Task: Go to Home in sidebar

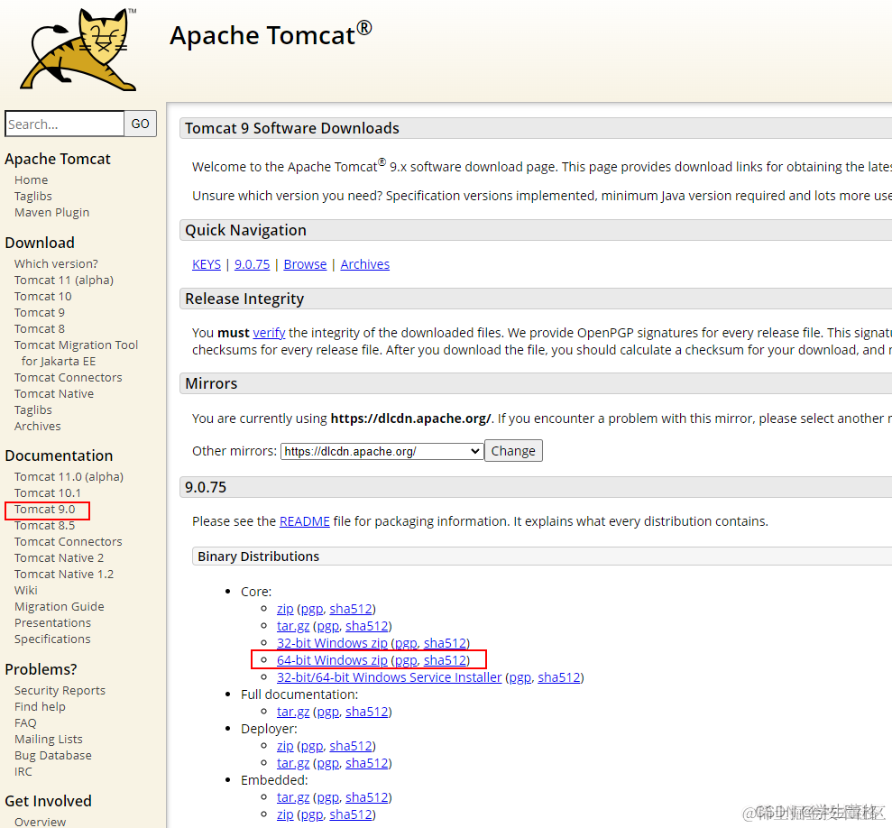Action: 32,179
